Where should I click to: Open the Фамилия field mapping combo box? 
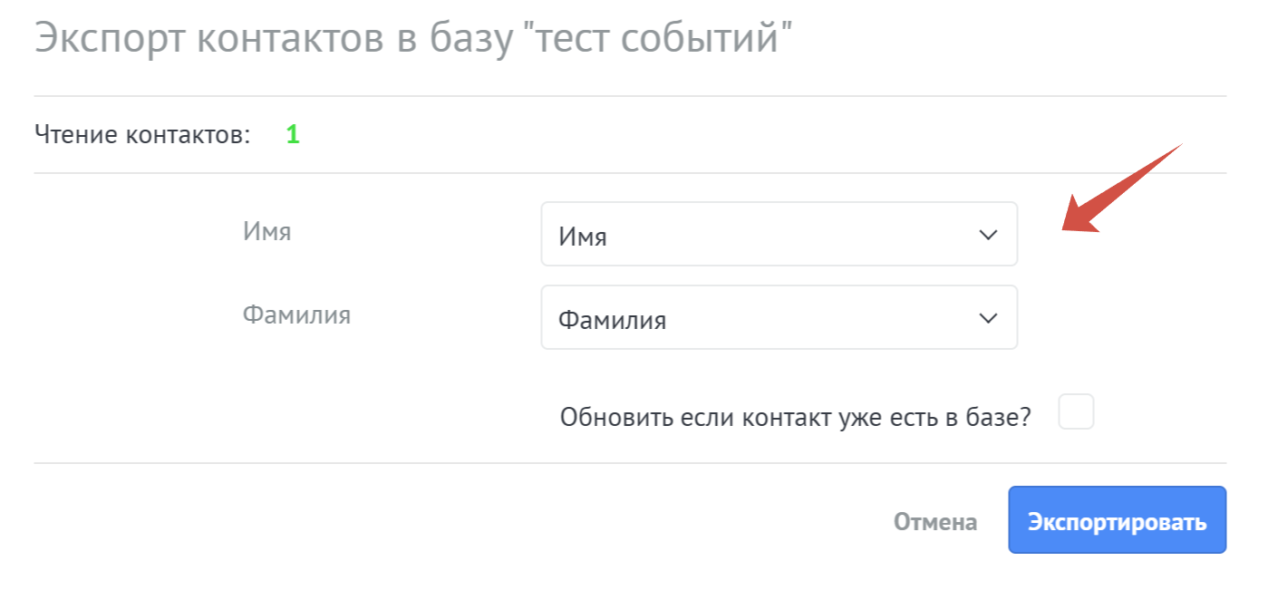click(x=779, y=317)
